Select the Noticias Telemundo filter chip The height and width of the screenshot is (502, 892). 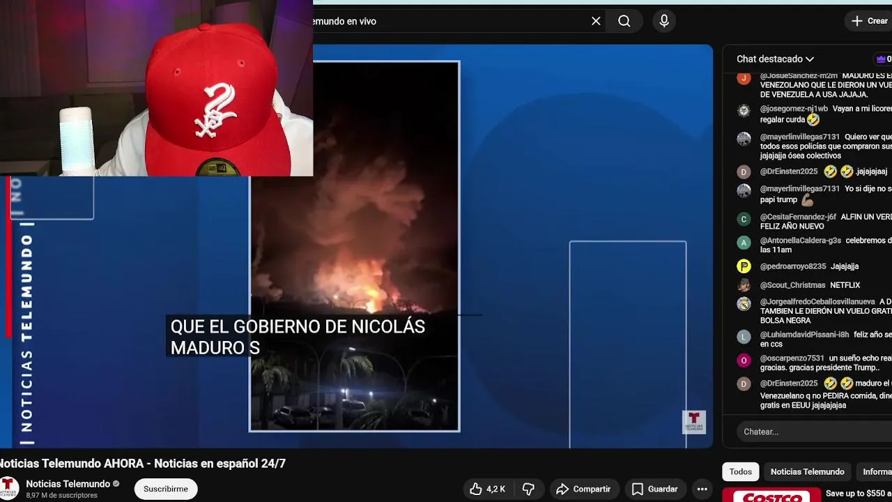(x=807, y=472)
